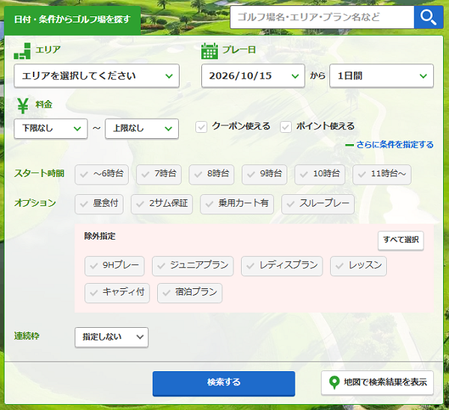The height and width of the screenshot is (410, 449).
Task: Check the ポイント使える checkbox
Action: tap(286, 127)
